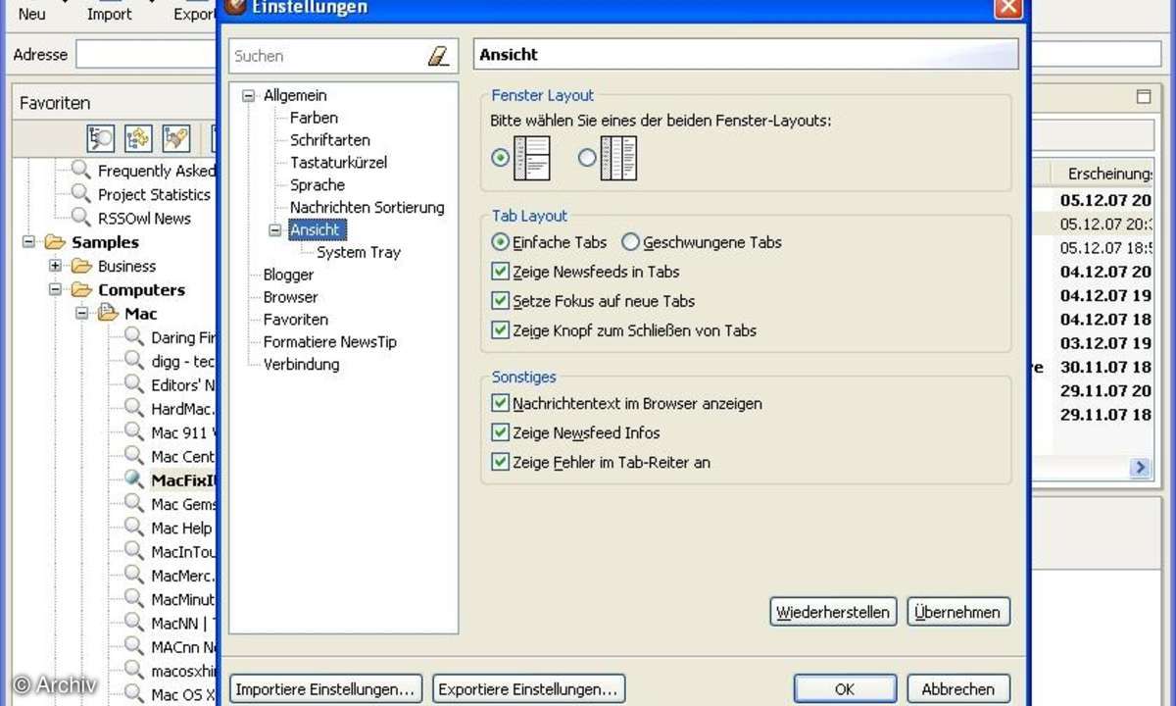This screenshot has width=1176, height=706.
Task: Select Verbindung in settings tree
Action: point(301,365)
